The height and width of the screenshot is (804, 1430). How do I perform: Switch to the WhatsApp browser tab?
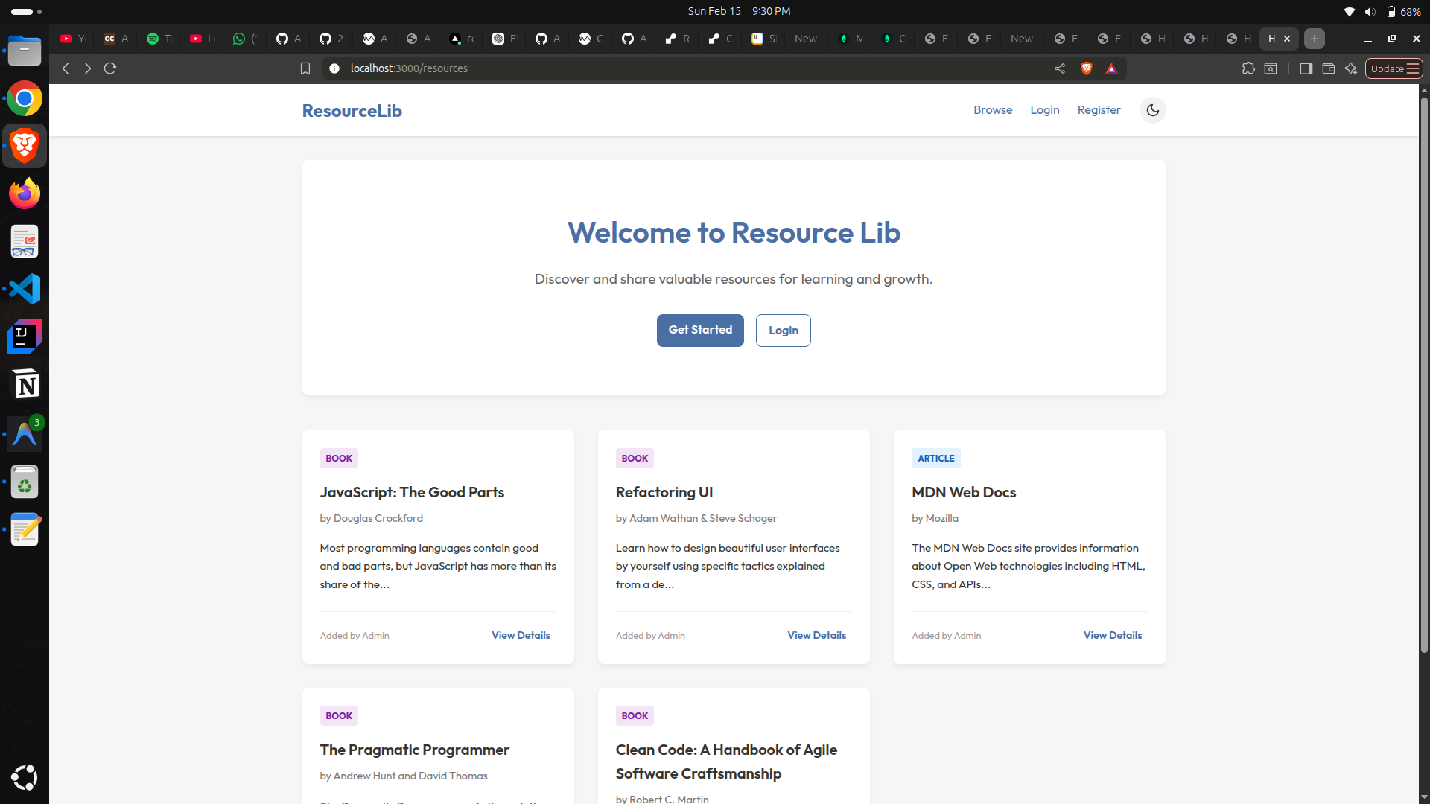click(x=244, y=39)
